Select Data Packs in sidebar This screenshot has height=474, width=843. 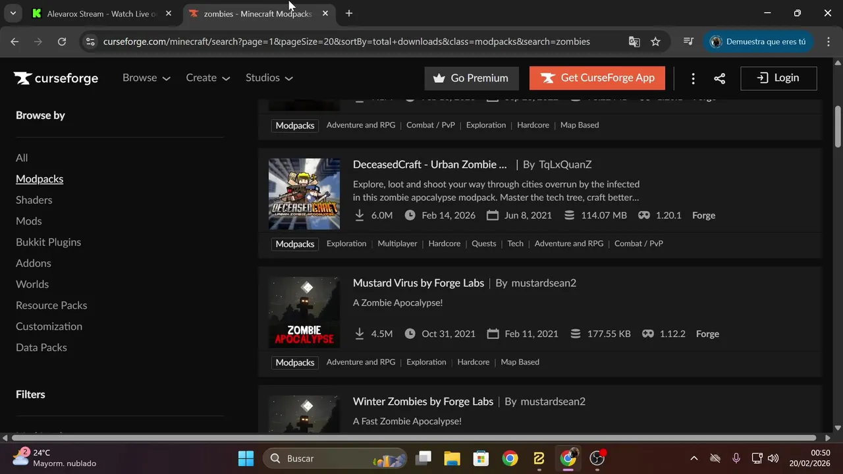coord(41,348)
